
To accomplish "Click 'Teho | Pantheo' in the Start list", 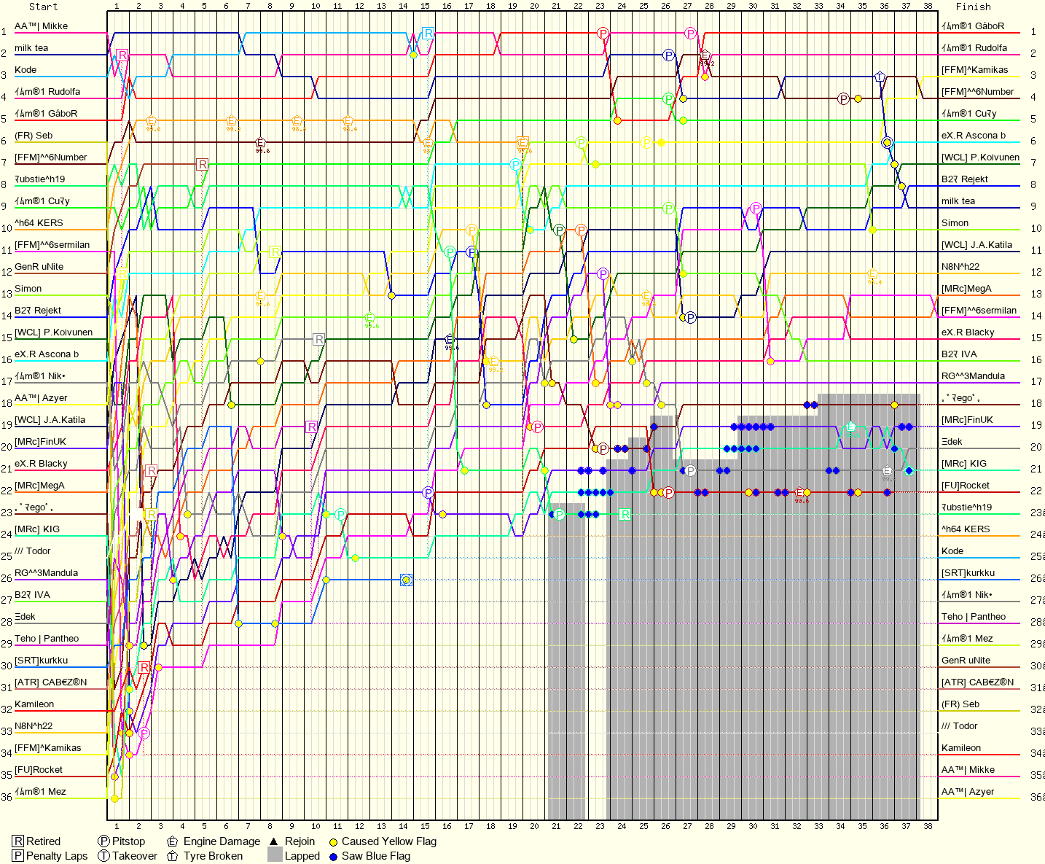I will tap(47, 638).
